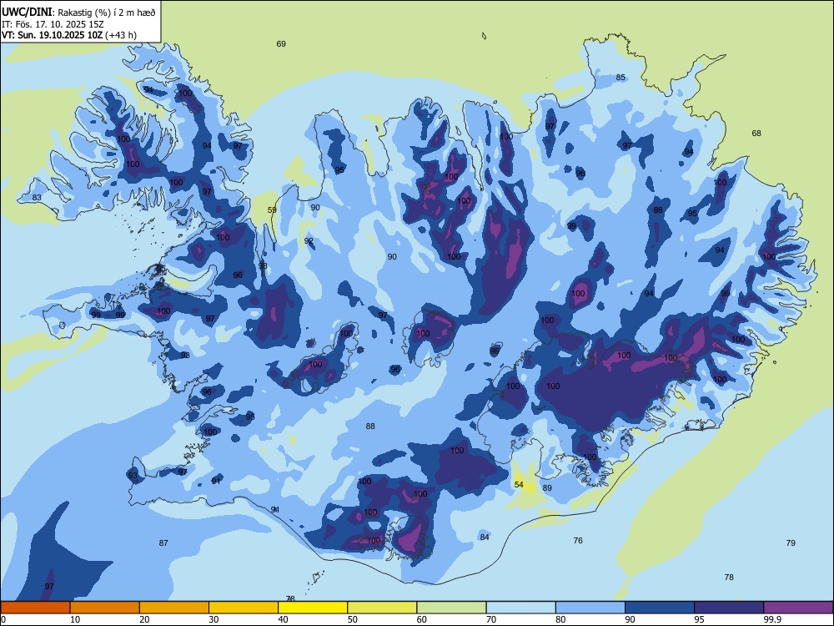Click the legend tick label '10'
The image size is (834, 626).
point(76,619)
